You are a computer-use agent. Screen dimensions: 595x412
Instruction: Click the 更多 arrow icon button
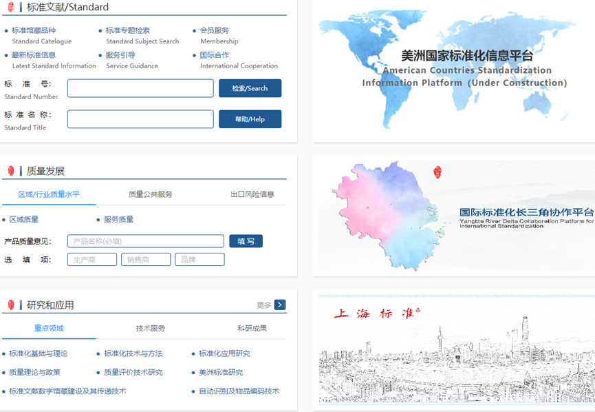(x=280, y=305)
